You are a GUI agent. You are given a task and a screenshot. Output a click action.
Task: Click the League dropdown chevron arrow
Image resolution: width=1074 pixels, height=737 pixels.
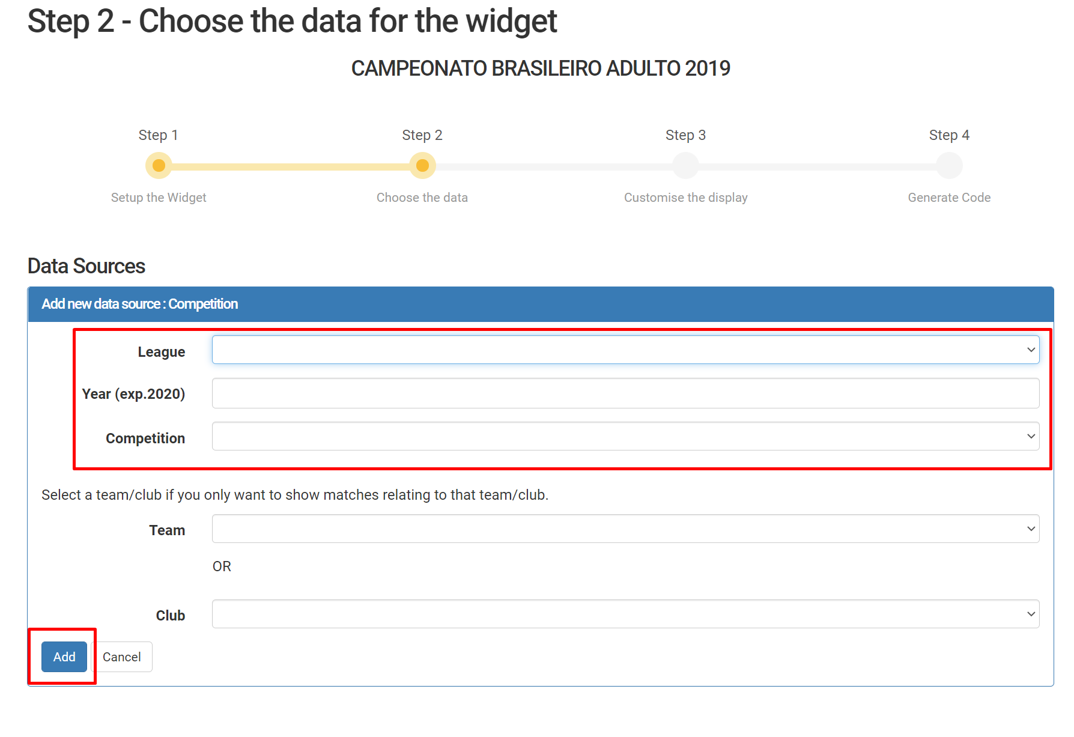pyautogui.click(x=1031, y=350)
